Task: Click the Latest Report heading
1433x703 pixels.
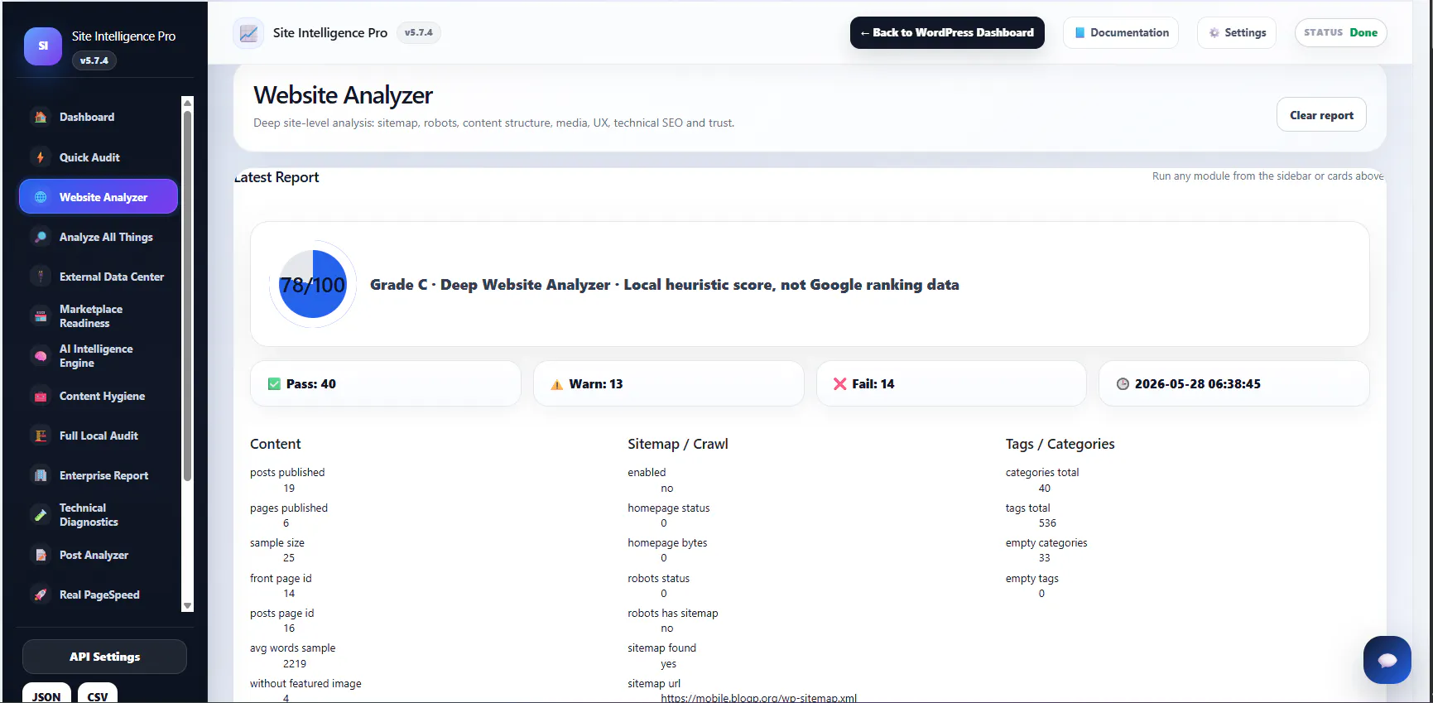Action: (x=277, y=177)
